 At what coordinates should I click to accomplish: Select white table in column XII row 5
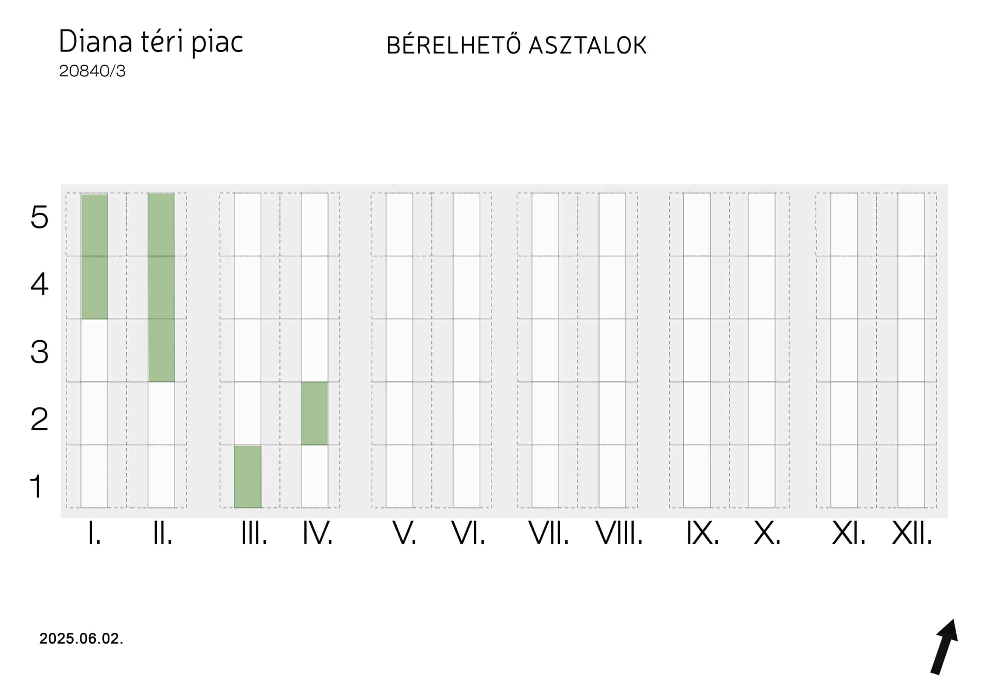point(911,224)
